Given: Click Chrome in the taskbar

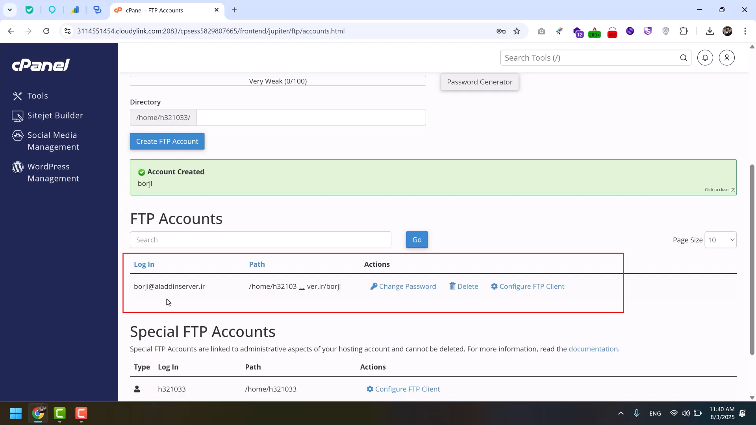Looking at the screenshot, I should coord(38,414).
